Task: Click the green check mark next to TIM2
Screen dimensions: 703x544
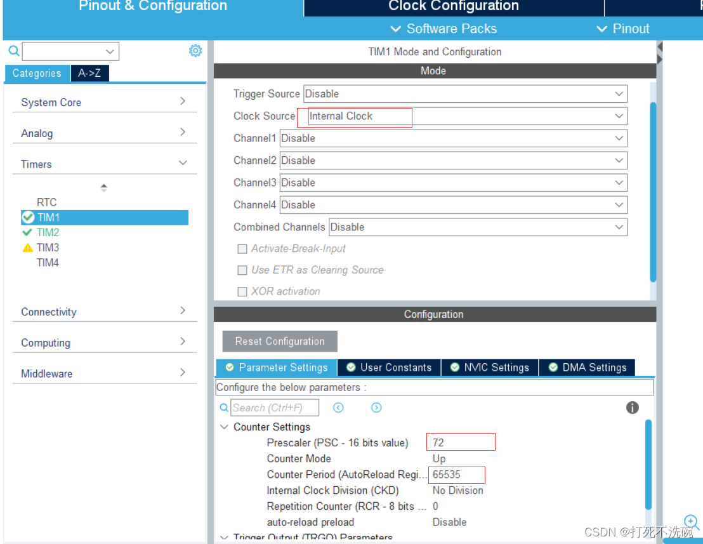Action: 27,232
